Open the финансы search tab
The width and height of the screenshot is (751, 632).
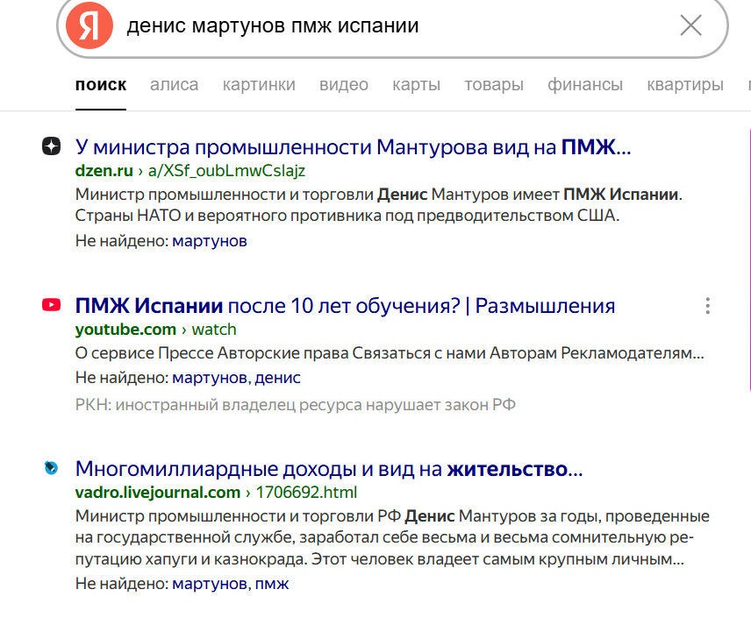pyautogui.click(x=585, y=85)
